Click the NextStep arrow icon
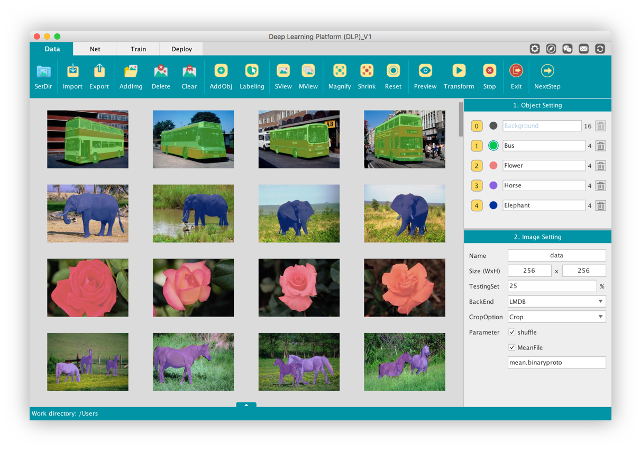The width and height of the screenshot is (640, 450). coord(547,71)
